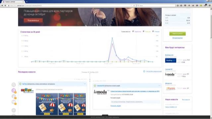Click the lamoda logo in recommendations sidebar
This screenshot has height=119, width=212.
pos(170,74)
